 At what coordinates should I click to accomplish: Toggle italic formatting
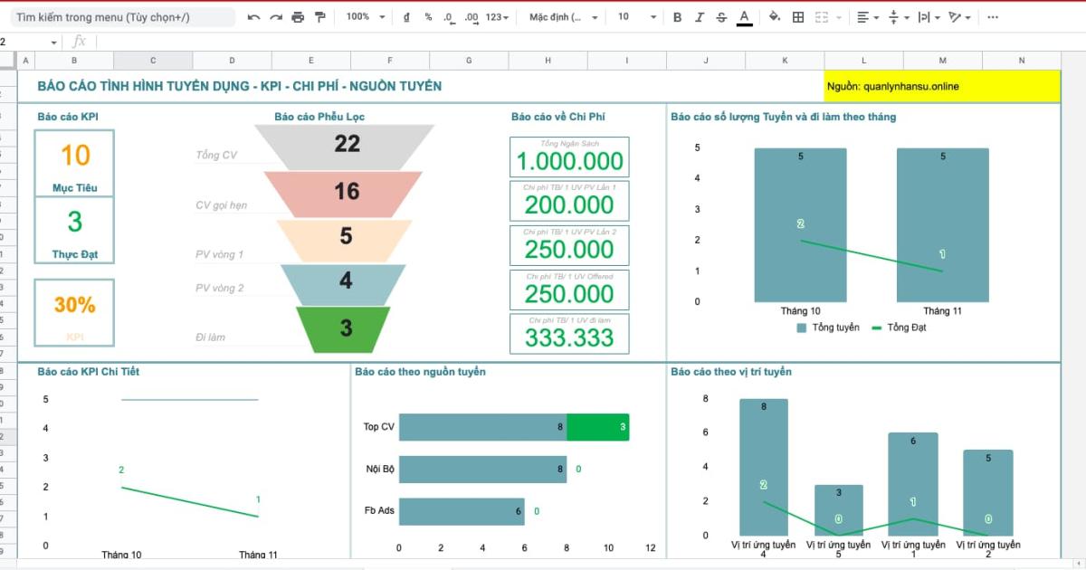[x=699, y=17]
